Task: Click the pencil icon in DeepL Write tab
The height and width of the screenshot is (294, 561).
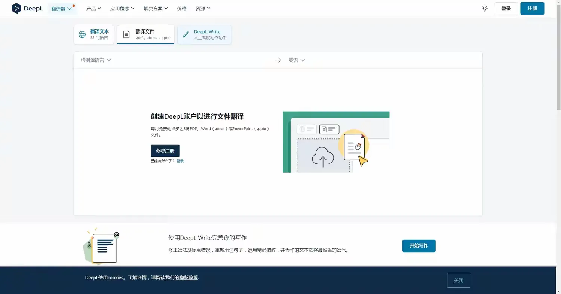Action: coord(186,35)
